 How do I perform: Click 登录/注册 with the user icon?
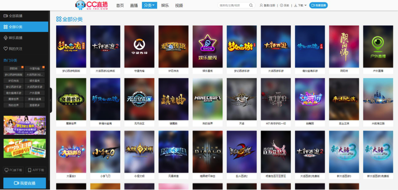click(267, 6)
